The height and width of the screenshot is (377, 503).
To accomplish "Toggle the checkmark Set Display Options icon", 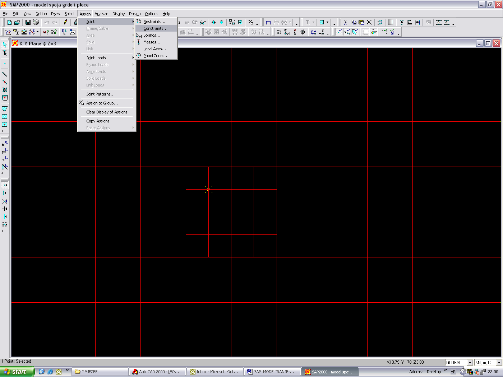I will pos(240,22).
